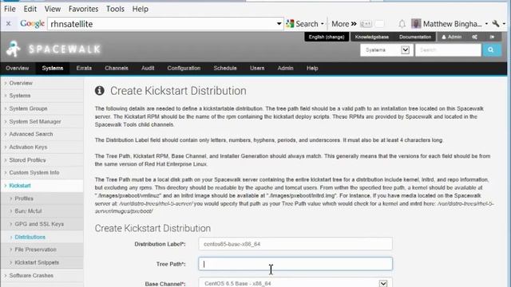Open the Tools menu

point(115,9)
